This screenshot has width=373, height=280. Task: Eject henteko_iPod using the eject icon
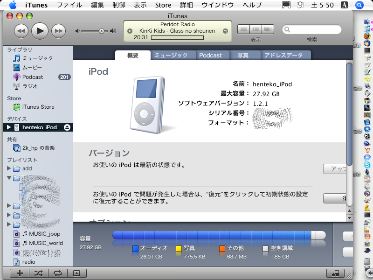(x=67, y=127)
